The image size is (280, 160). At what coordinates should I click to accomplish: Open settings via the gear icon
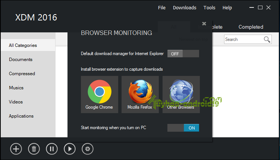click(88, 149)
